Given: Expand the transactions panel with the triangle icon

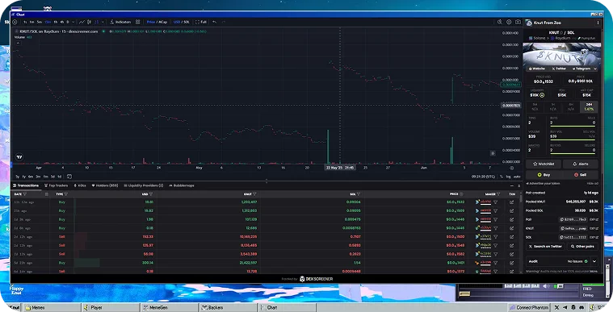Looking at the screenshot, I should click(519, 186).
